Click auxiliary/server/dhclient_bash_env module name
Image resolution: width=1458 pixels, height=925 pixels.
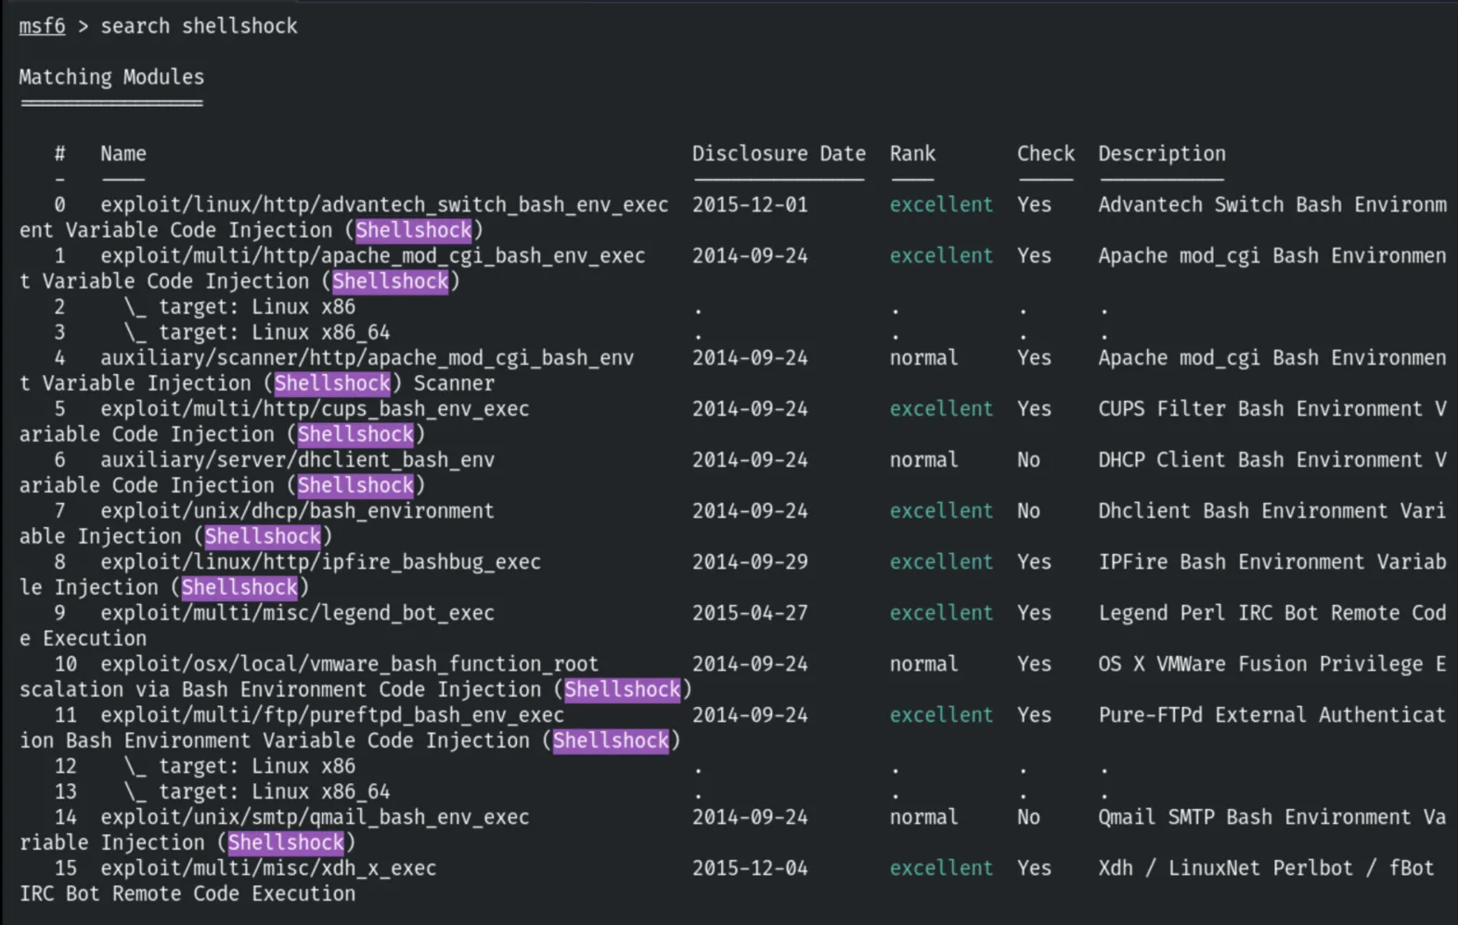click(297, 460)
